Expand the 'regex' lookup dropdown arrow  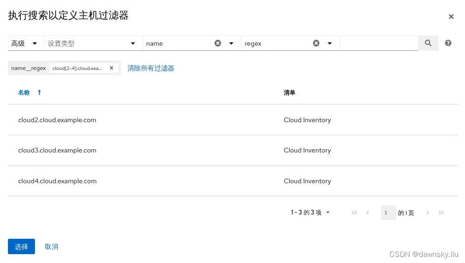pyautogui.click(x=329, y=43)
